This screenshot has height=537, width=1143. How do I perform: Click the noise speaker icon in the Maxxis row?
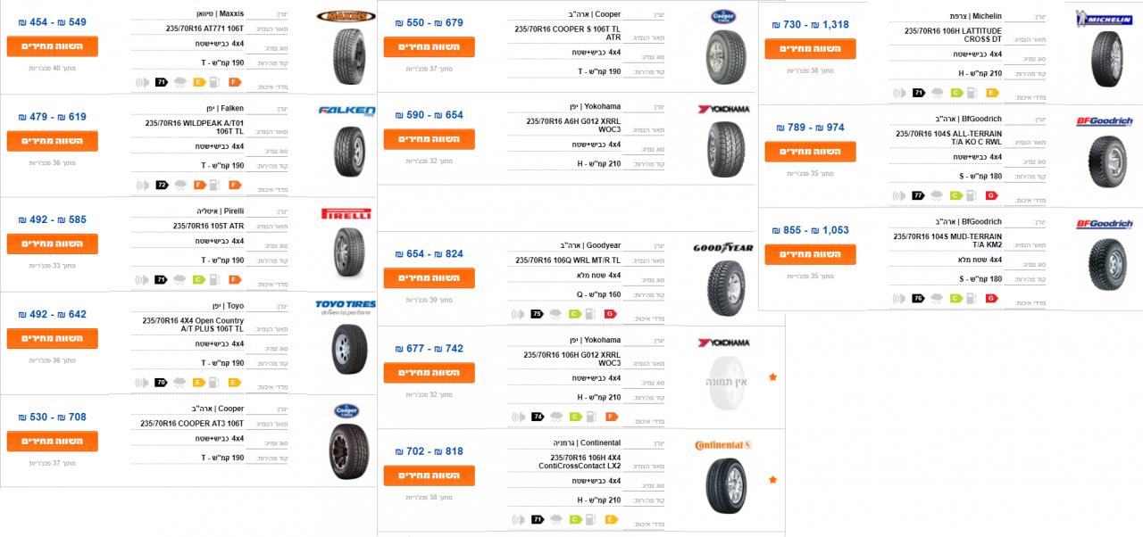click(x=141, y=82)
